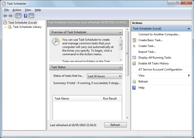Click AT Service Account Configuration
Viewport: 194px width, 138px height.
(x=160, y=70)
